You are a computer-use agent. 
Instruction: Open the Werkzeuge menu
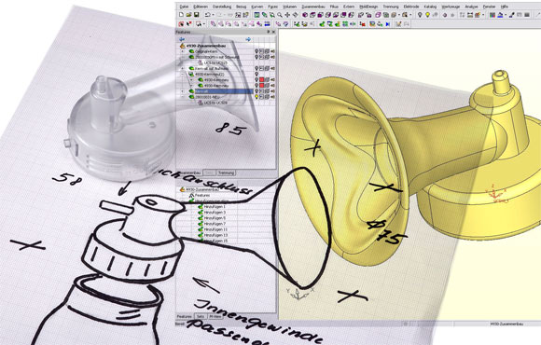[451, 7]
